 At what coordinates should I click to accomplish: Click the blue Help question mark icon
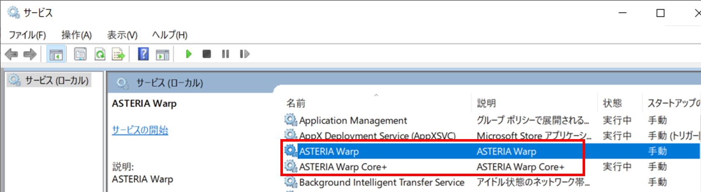143,54
